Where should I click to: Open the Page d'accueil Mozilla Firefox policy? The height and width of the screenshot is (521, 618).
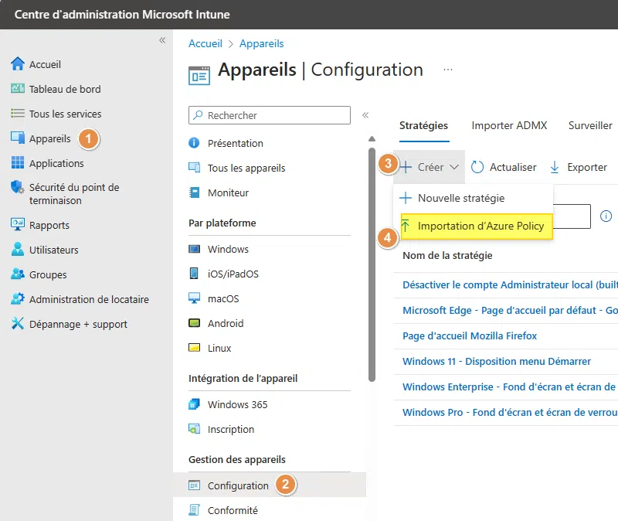point(470,336)
